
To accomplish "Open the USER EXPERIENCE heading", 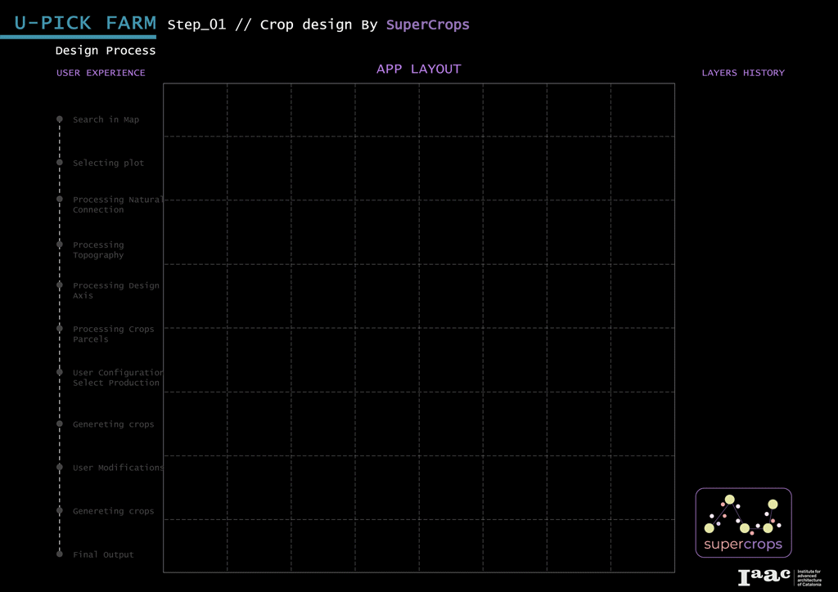I will point(101,73).
